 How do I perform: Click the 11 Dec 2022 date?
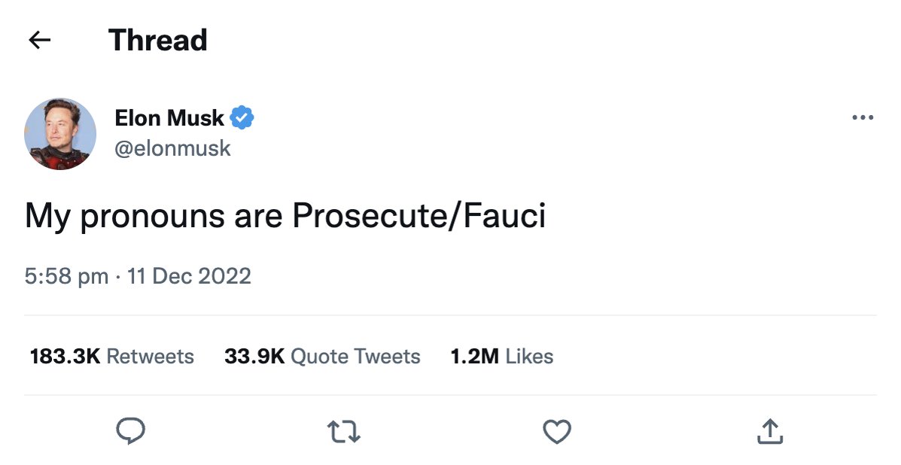189,276
